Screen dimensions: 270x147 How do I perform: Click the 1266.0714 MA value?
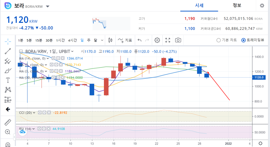[x=75, y=58]
